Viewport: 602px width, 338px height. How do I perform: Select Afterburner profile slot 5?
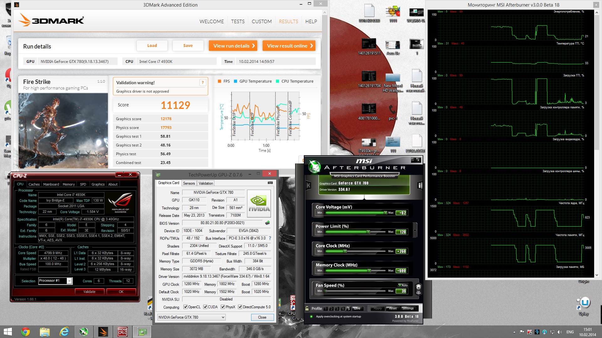coord(348,309)
